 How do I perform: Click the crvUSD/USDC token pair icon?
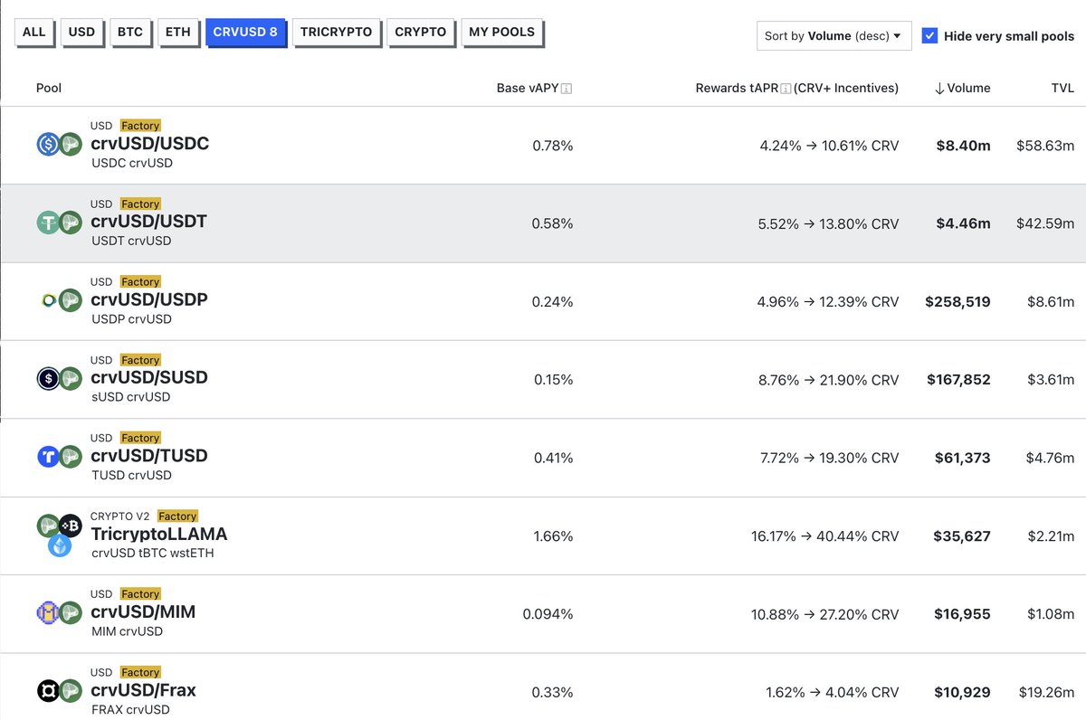tap(60, 145)
